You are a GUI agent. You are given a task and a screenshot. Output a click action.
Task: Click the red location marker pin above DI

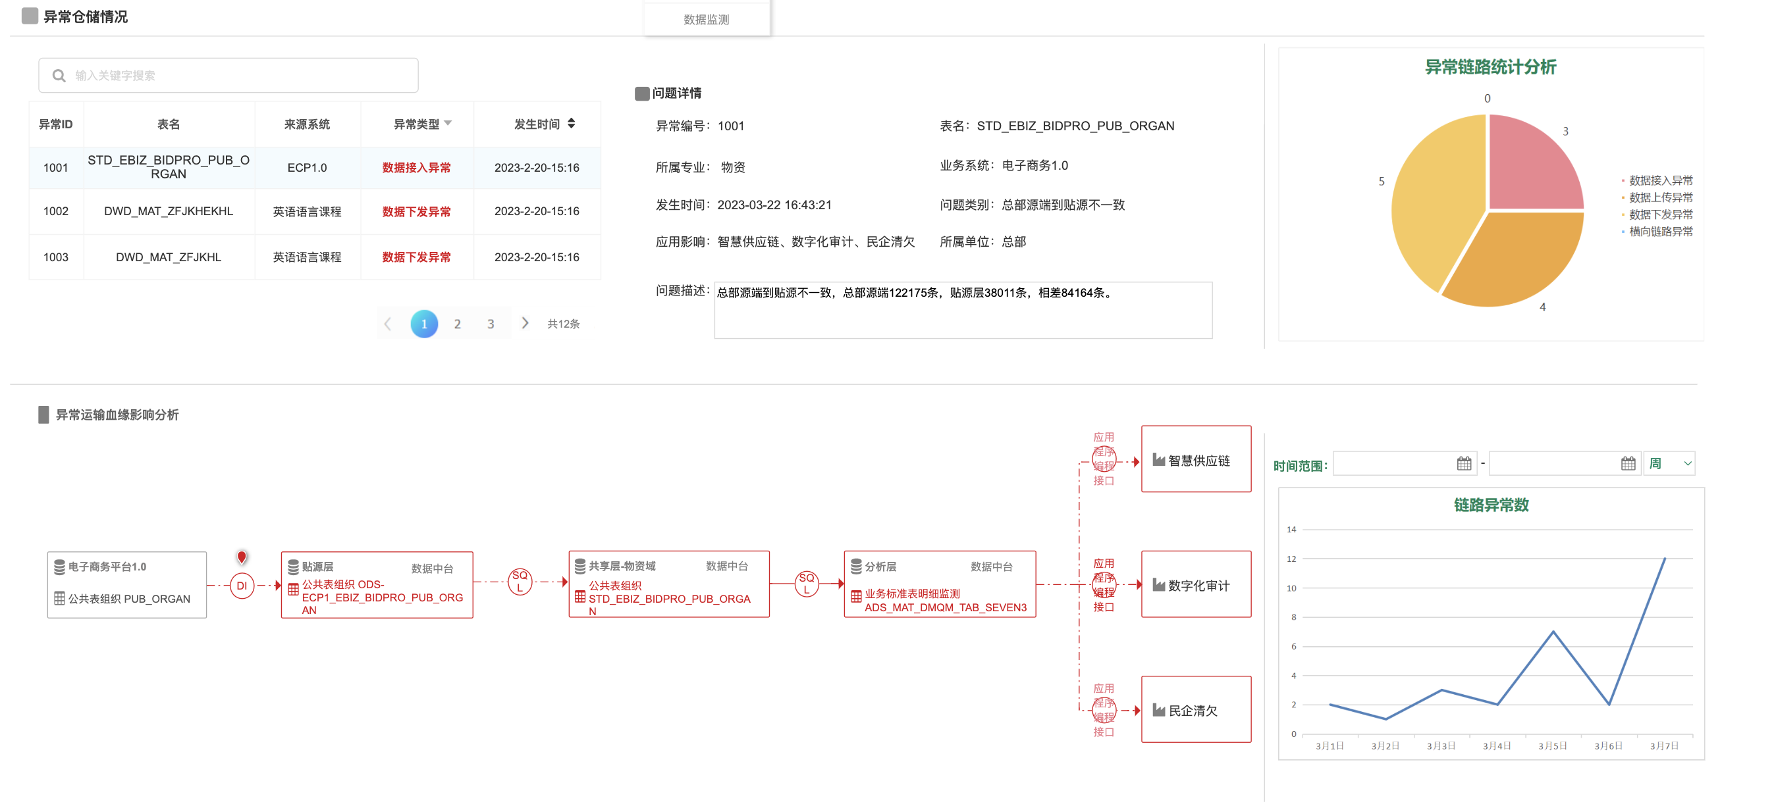point(242,557)
